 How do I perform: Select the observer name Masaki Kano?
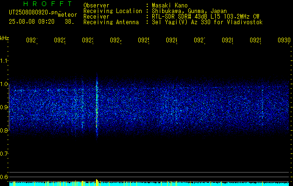(x=170, y=5)
